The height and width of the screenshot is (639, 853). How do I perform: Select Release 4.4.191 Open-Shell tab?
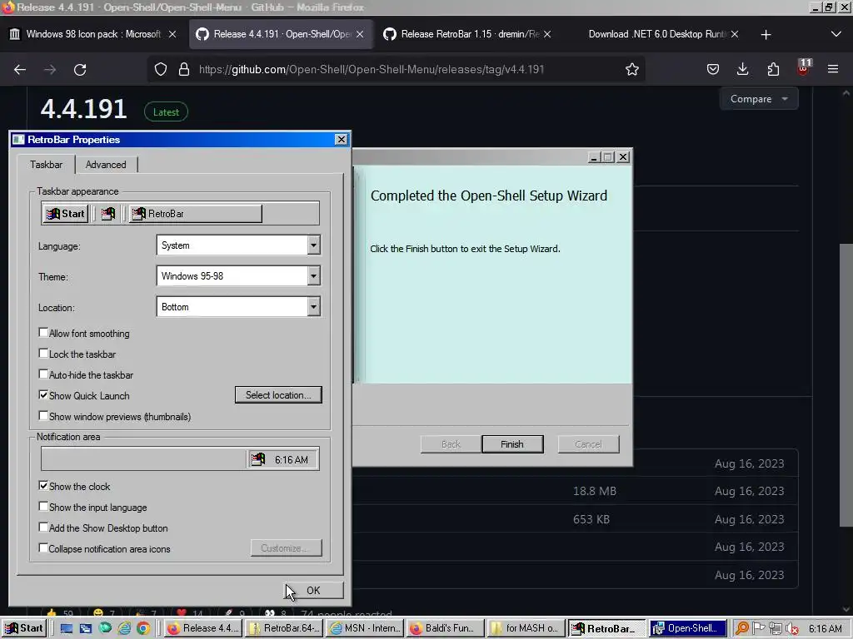tap(280, 34)
